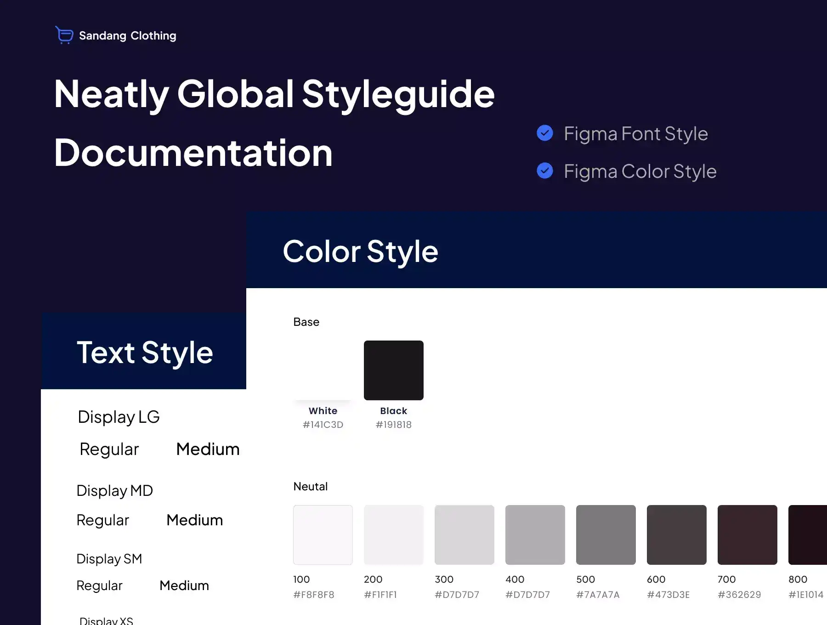Toggle the Figma Font Style checkmark

tap(545, 133)
